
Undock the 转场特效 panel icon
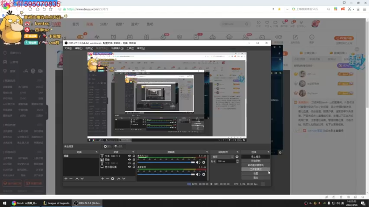238,152
